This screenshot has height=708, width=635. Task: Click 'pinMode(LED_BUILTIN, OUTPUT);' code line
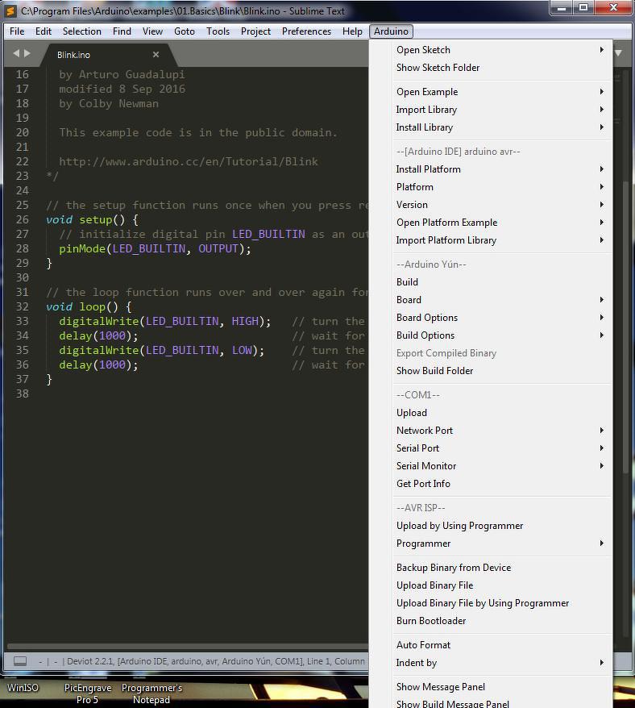(155, 249)
